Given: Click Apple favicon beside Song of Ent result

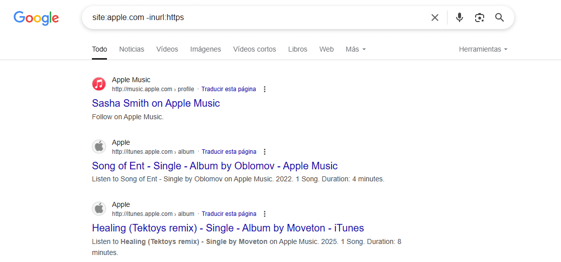Looking at the screenshot, I should (x=99, y=147).
